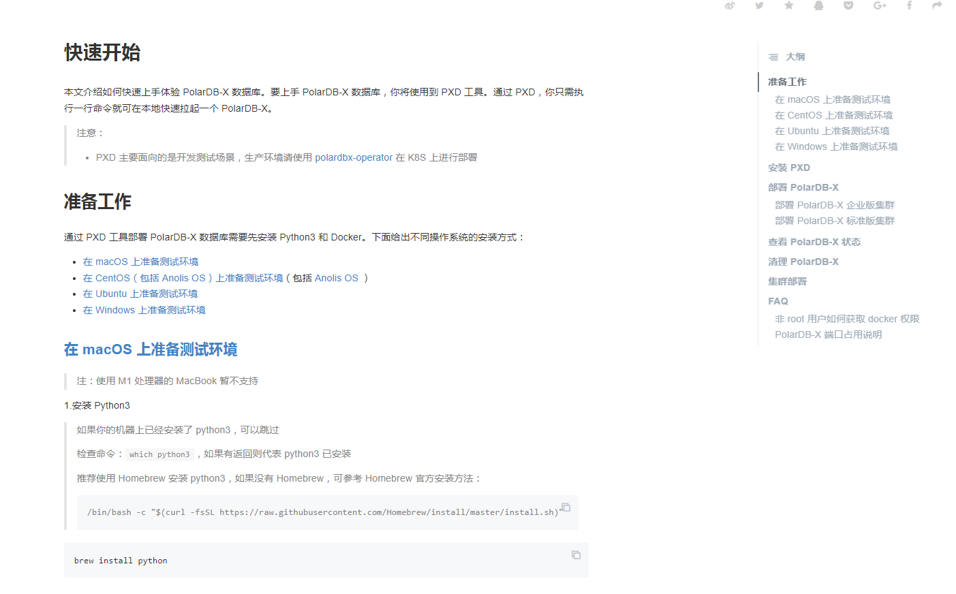Follow the 在 CentOS（包括 Anolis OS）bullet link
The width and height of the screenshot is (956, 594).
(183, 278)
